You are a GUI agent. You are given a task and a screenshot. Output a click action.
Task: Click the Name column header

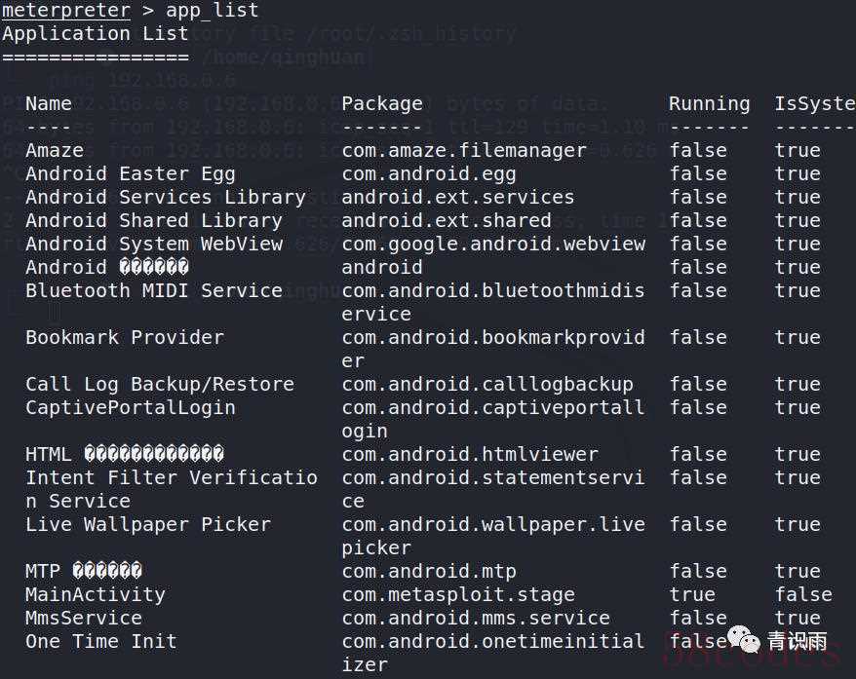pyautogui.click(x=49, y=103)
